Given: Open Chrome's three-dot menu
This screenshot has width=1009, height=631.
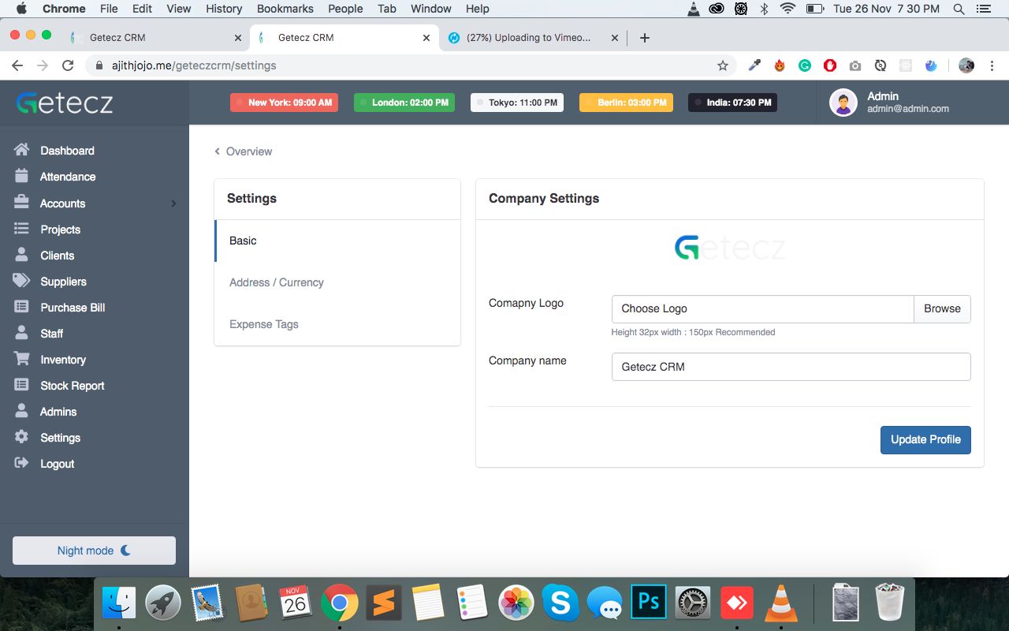Looking at the screenshot, I should tap(992, 65).
